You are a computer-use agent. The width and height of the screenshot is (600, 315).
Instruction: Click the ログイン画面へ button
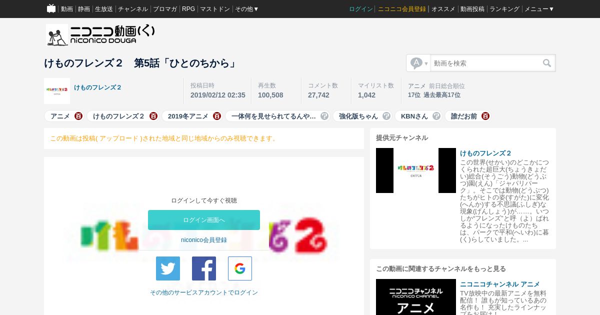point(204,220)
